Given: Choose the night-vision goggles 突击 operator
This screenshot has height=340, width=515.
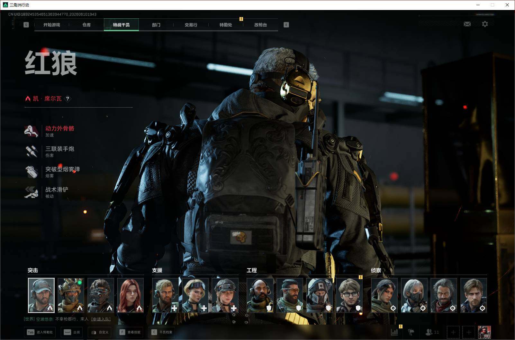Looking at the screenshot, I should point(101,295).
